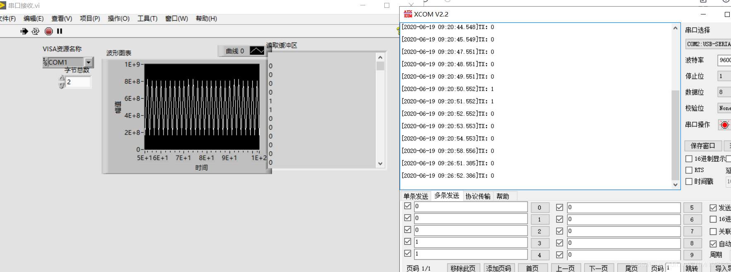This screenshot has height=272, width=731.
Task: Open the 编辑(E) menu
Action: pos(34,19)
